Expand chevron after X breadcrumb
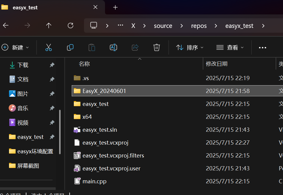Viewport: 283px width, 195px height. pos(144,26)
